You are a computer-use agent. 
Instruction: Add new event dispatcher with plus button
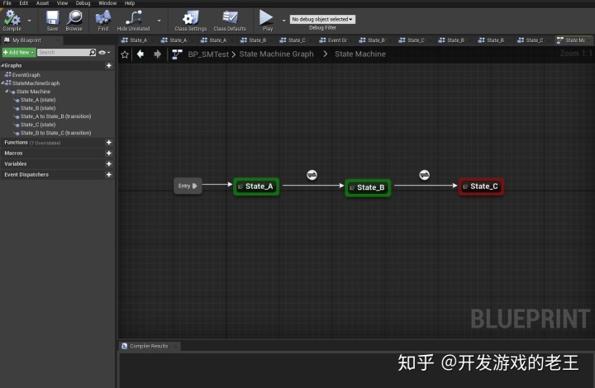pos(109,175)
